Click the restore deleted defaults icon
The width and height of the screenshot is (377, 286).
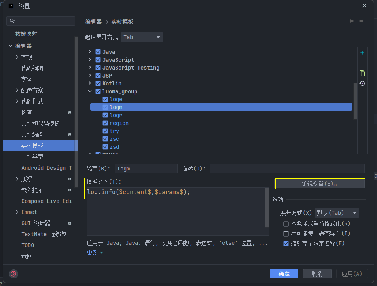pyautogui.click(x=362, y=83)
